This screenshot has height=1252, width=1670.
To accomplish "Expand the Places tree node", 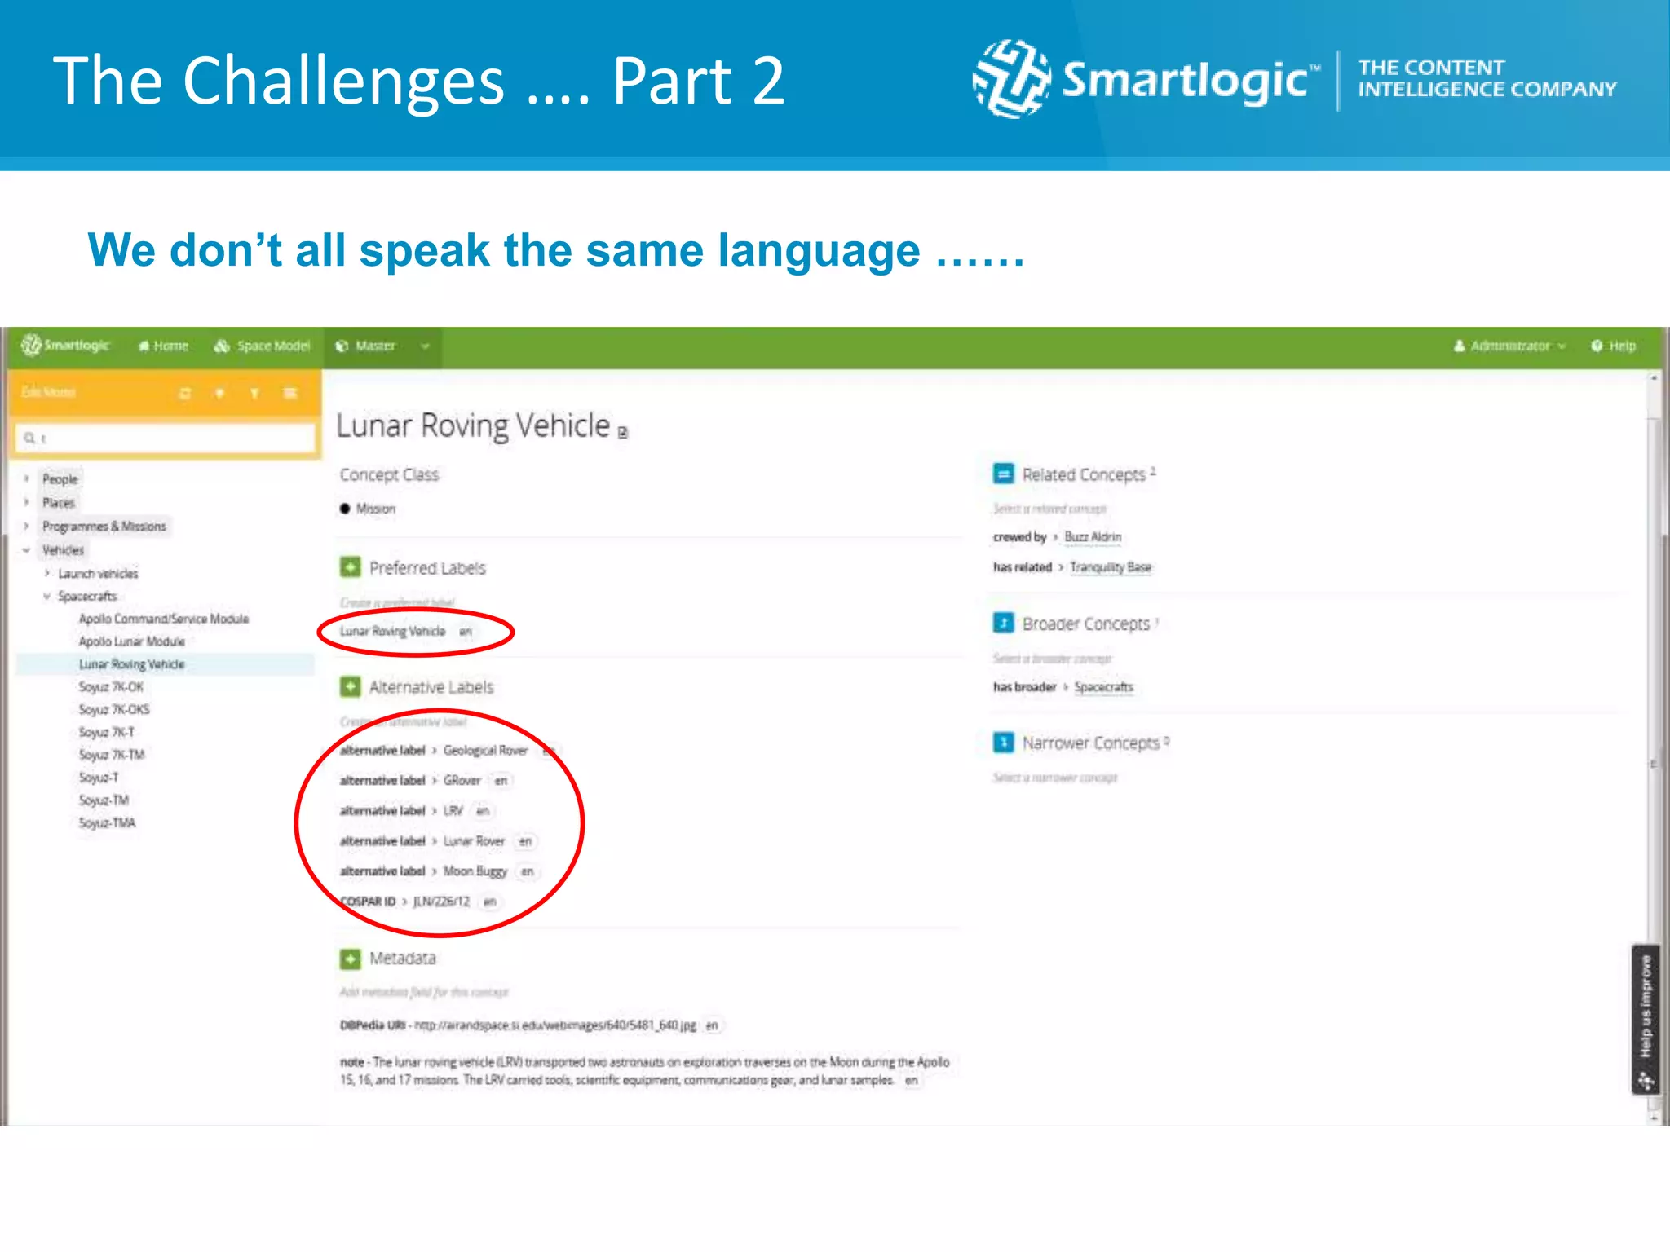I will [x=26, y=503].
